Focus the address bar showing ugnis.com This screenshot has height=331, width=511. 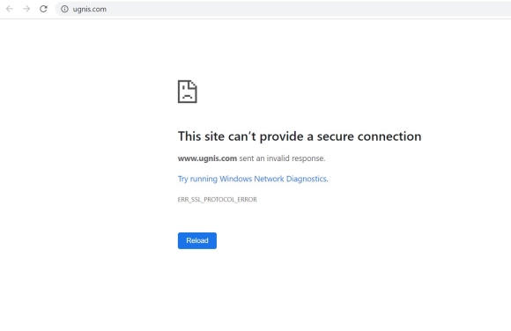(x=283, y=9)
